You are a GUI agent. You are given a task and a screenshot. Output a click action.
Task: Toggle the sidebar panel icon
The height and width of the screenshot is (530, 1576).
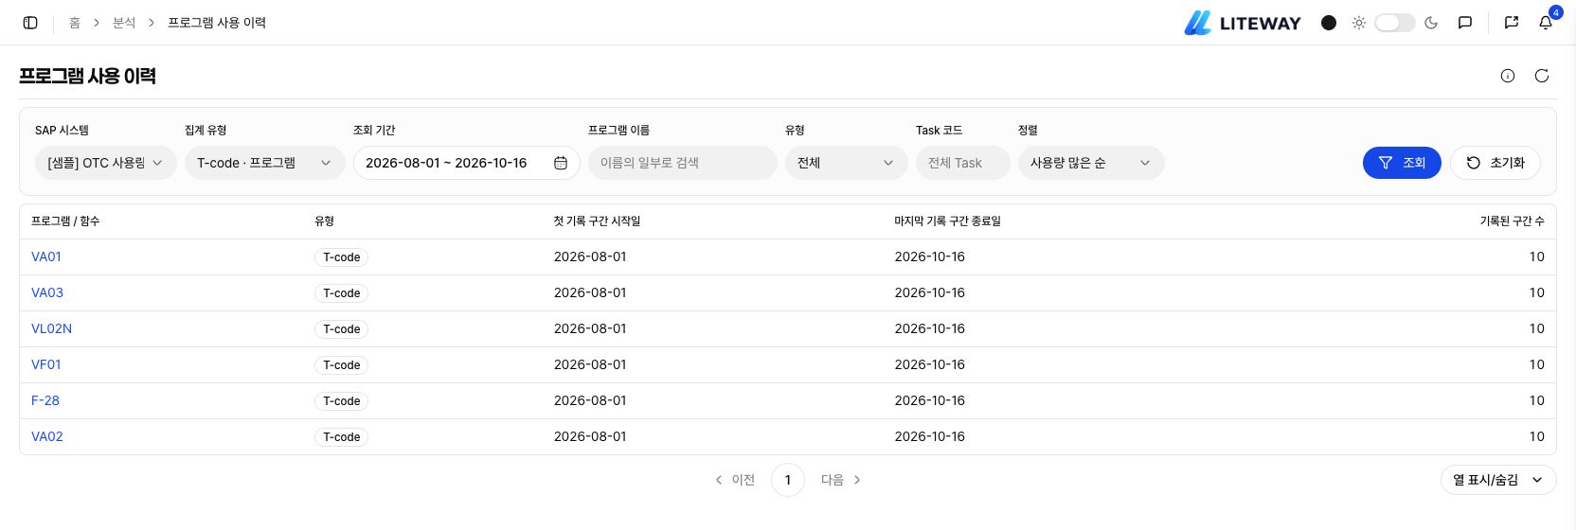pyautogui.click(x=30, y=23)
